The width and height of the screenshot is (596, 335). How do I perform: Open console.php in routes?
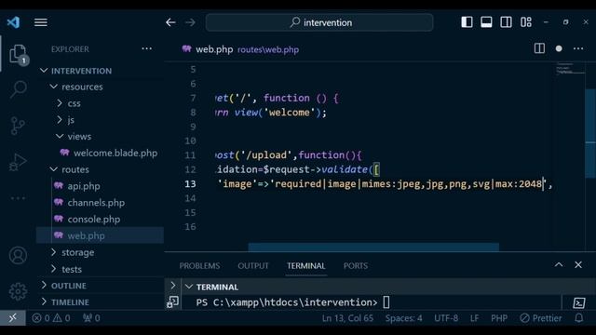click(x=94, y=220)
